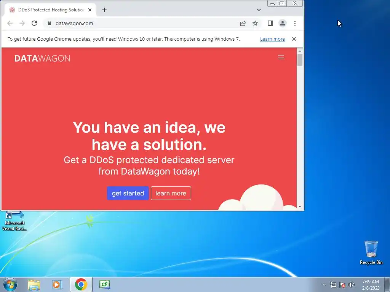Open the clock showing 7:39 AM
The height and width of the screenshot is (292, 390).
(371, 284)
